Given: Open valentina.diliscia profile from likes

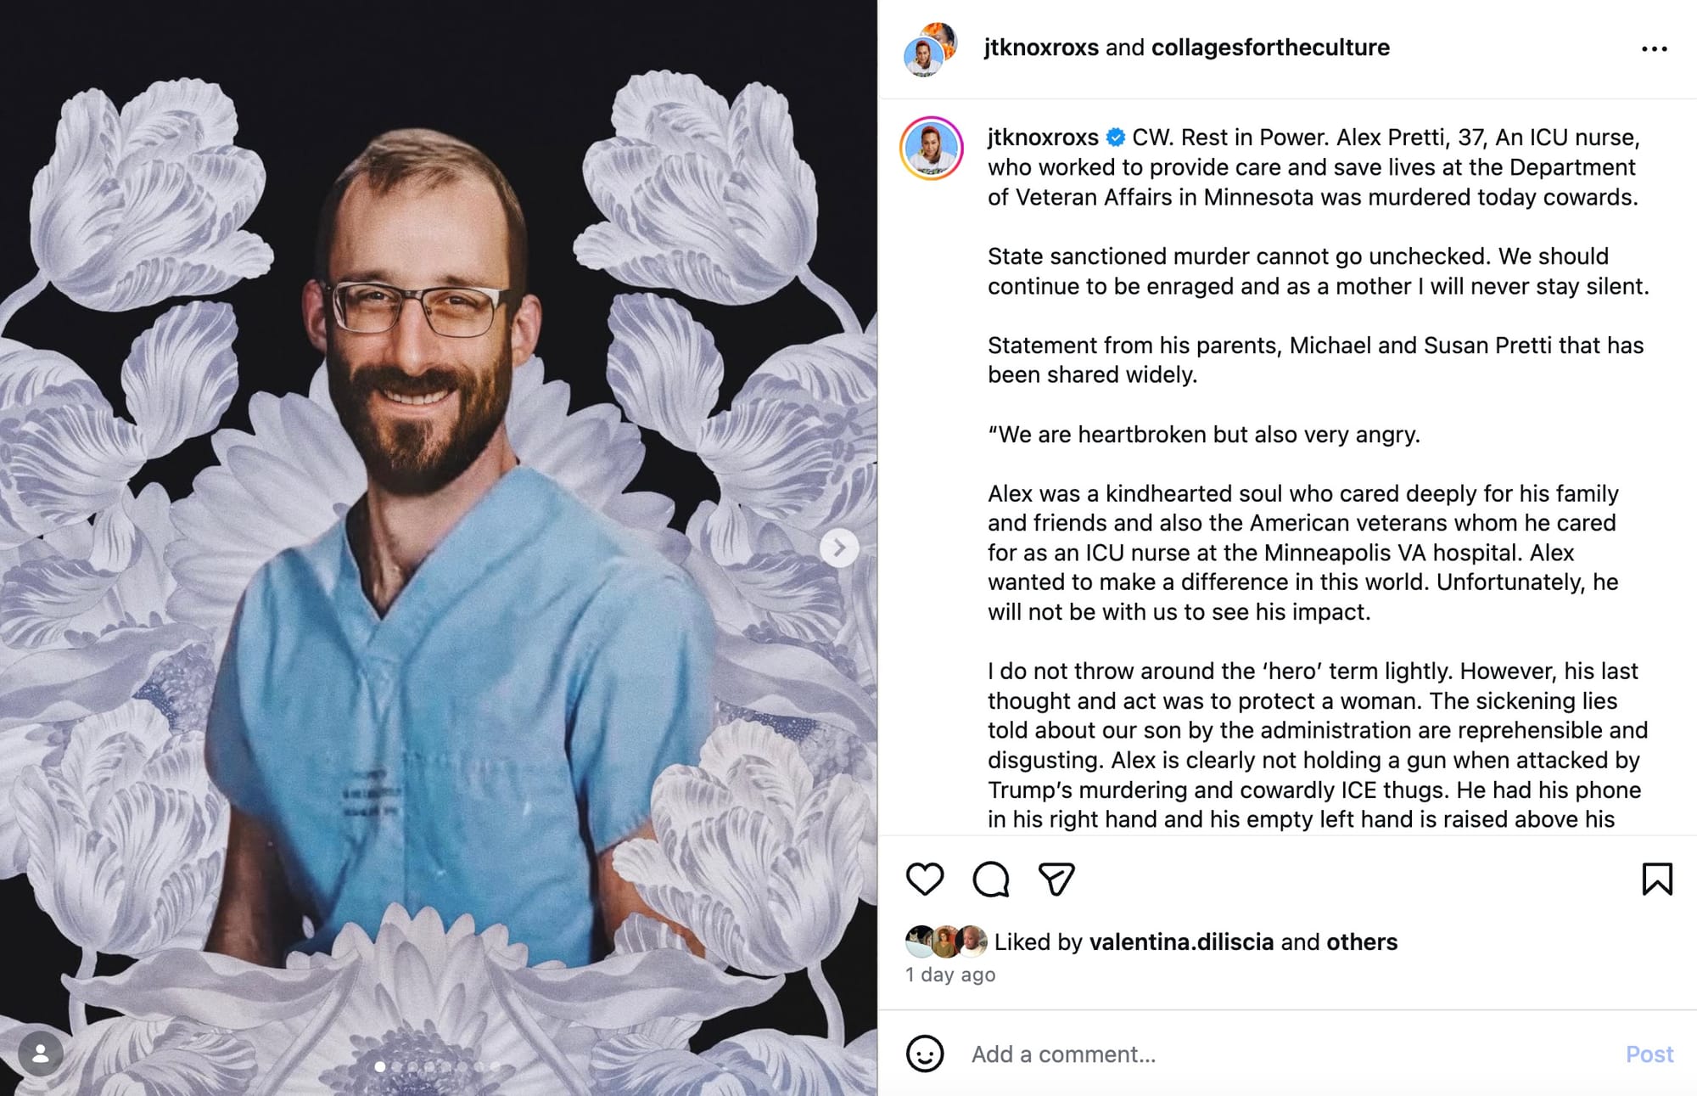Looking at the screenshot, I should (x=1181, y=941).
